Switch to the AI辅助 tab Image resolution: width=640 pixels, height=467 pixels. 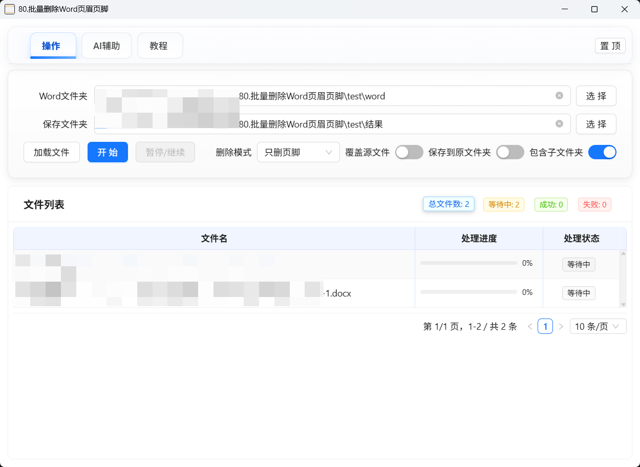pos(106,46)
